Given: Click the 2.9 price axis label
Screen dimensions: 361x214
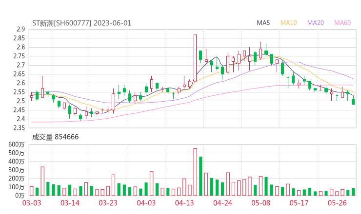Looking at the screenshot, I should pyautogui.click(x=20, y=29).
